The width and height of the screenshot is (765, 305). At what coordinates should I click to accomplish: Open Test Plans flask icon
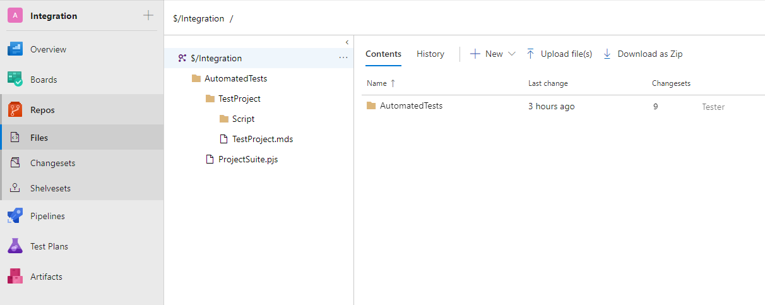pyautogui.click(x=15, y=246)
